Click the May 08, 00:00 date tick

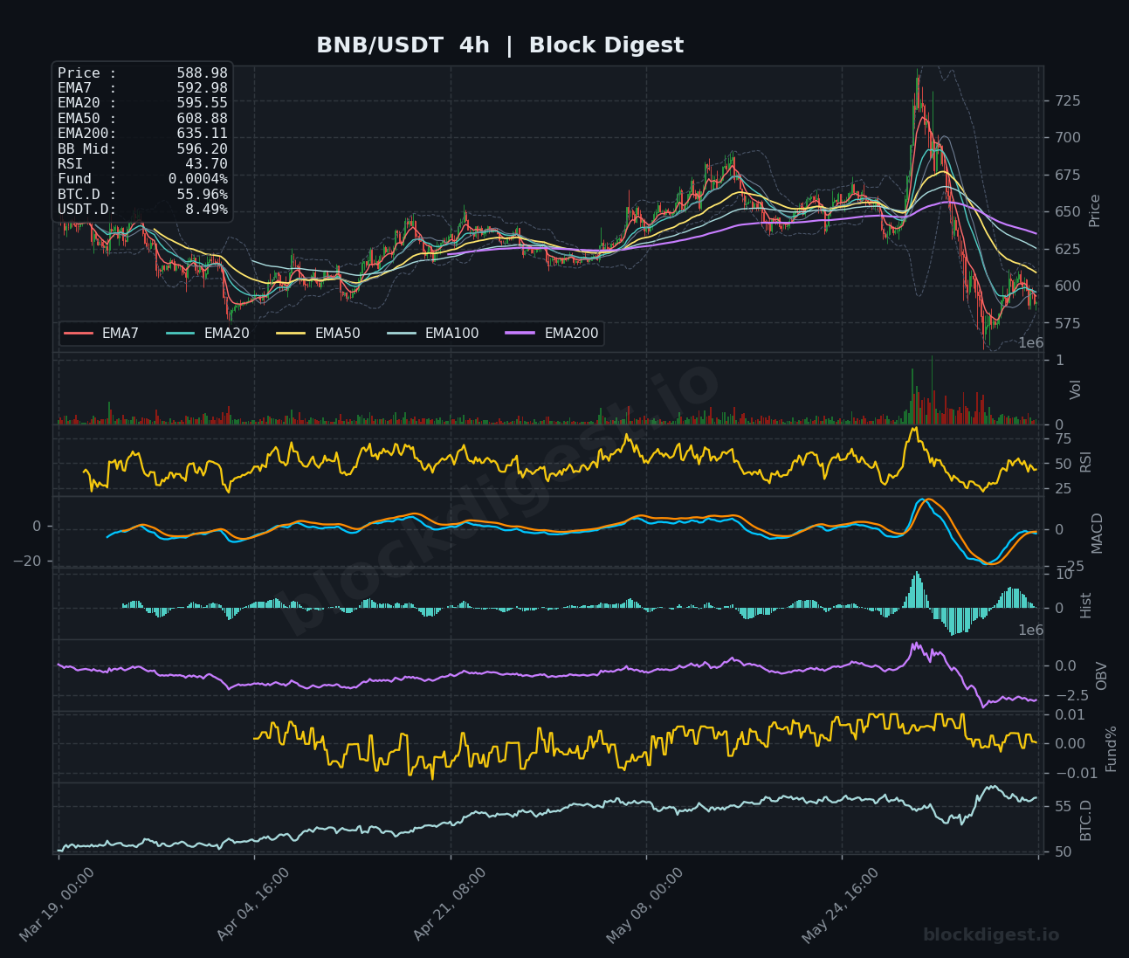[645, 905]
